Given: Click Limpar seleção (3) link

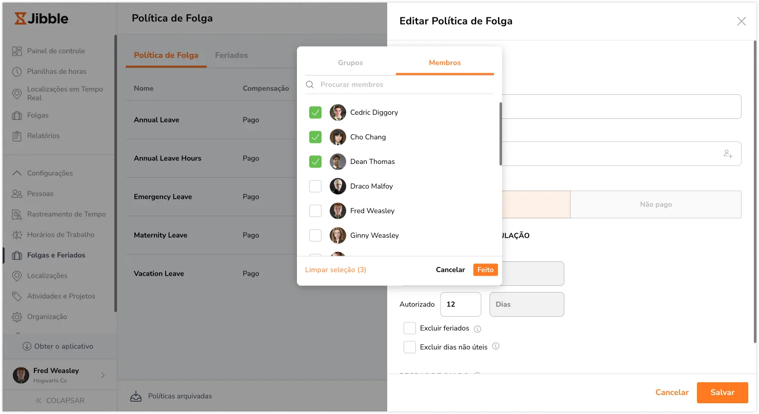Looking at the screenshot, I should point(335,270).
